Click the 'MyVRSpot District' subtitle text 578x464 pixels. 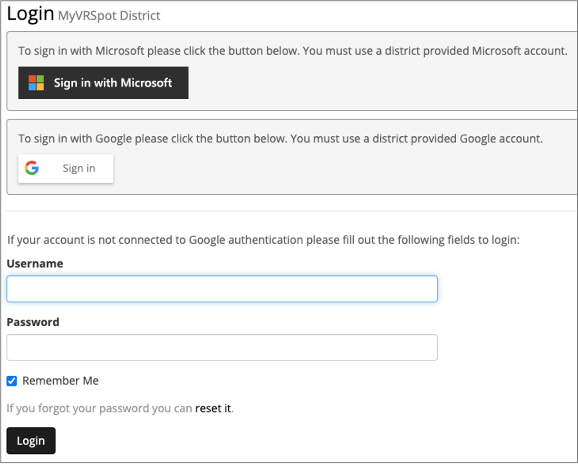[x=109, y=16]
